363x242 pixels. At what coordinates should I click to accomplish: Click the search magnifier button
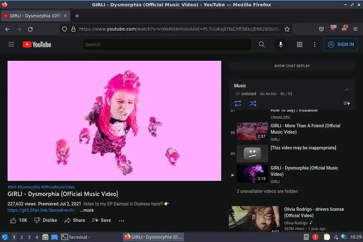tap(262, 44)
